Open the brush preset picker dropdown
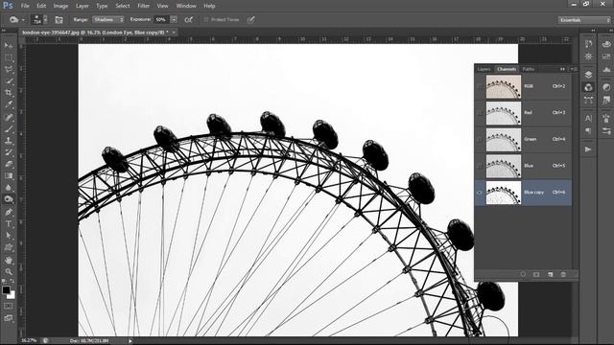This screenshot has width=614, height=345. [x=45, y=19]
